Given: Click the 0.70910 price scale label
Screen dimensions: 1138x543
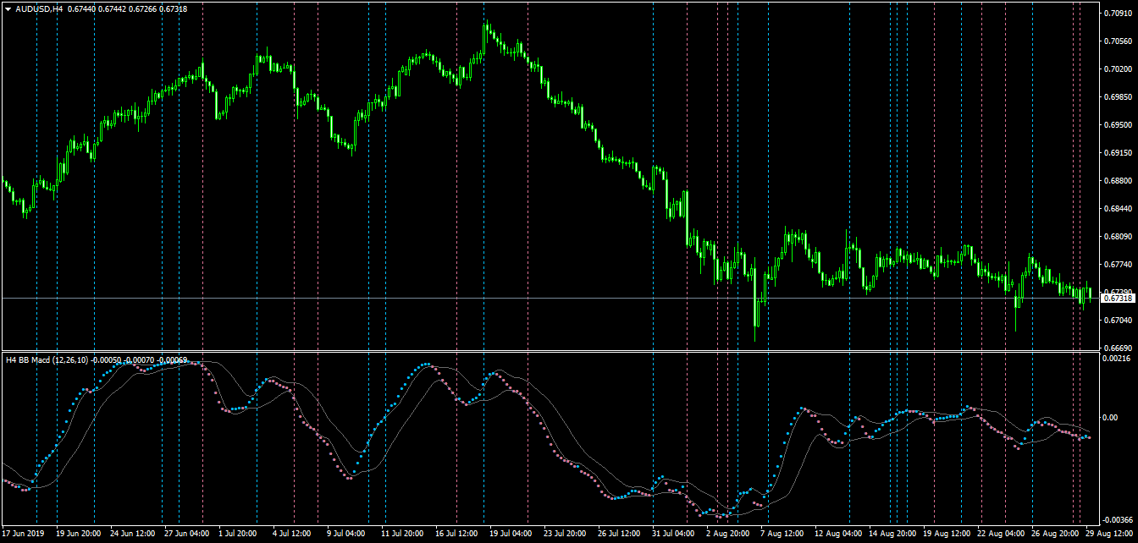Looking at the screenshot, I should [1119, 13].
